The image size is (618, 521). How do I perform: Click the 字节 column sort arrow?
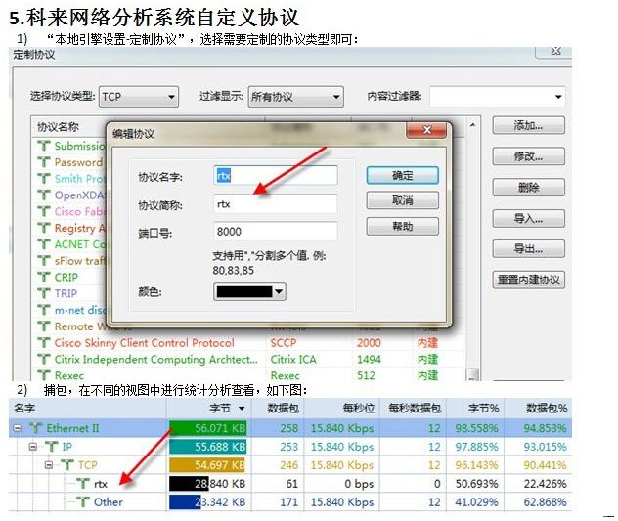(242, 409)
